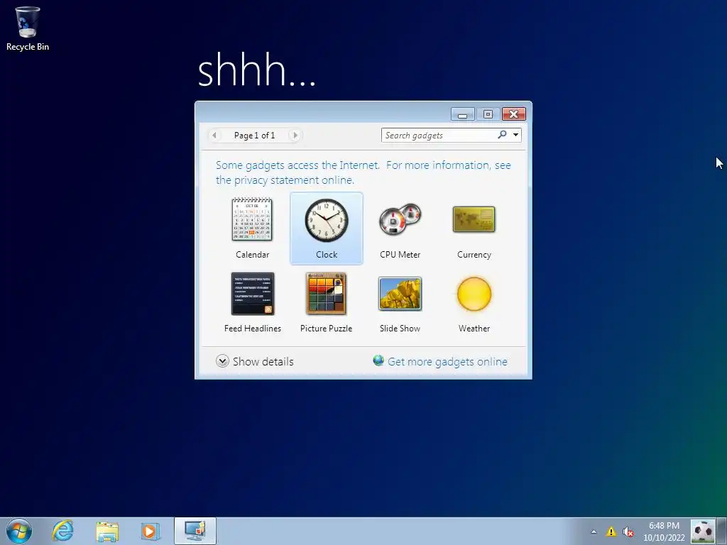
Task: Go to previous gadgets page
Action: coord(214,136)
